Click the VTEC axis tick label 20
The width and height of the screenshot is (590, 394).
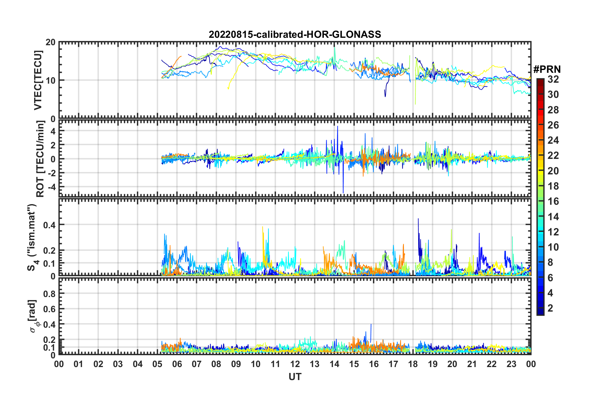[50, 42]
